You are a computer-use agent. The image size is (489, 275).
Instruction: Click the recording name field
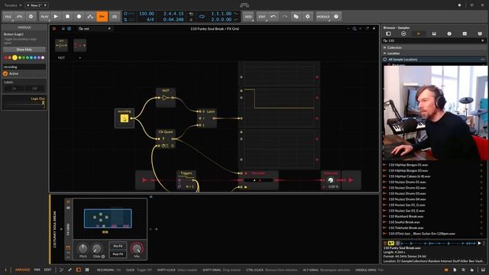tap(24, 66)
